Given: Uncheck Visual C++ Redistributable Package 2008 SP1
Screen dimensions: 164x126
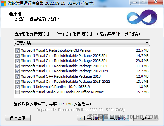Looking at the screenshot, I should (x=17, y=61).
